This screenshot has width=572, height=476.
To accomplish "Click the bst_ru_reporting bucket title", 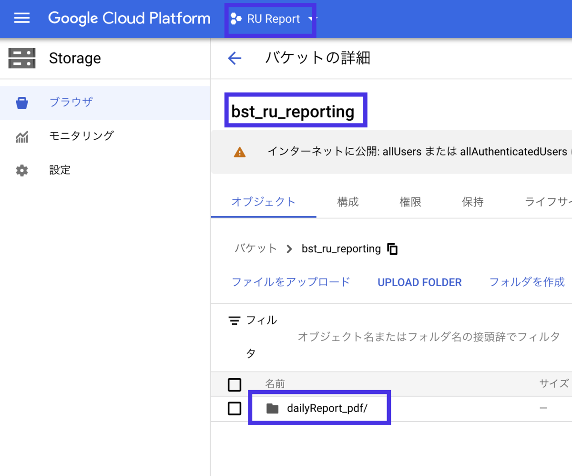I will tap(293, 112).
